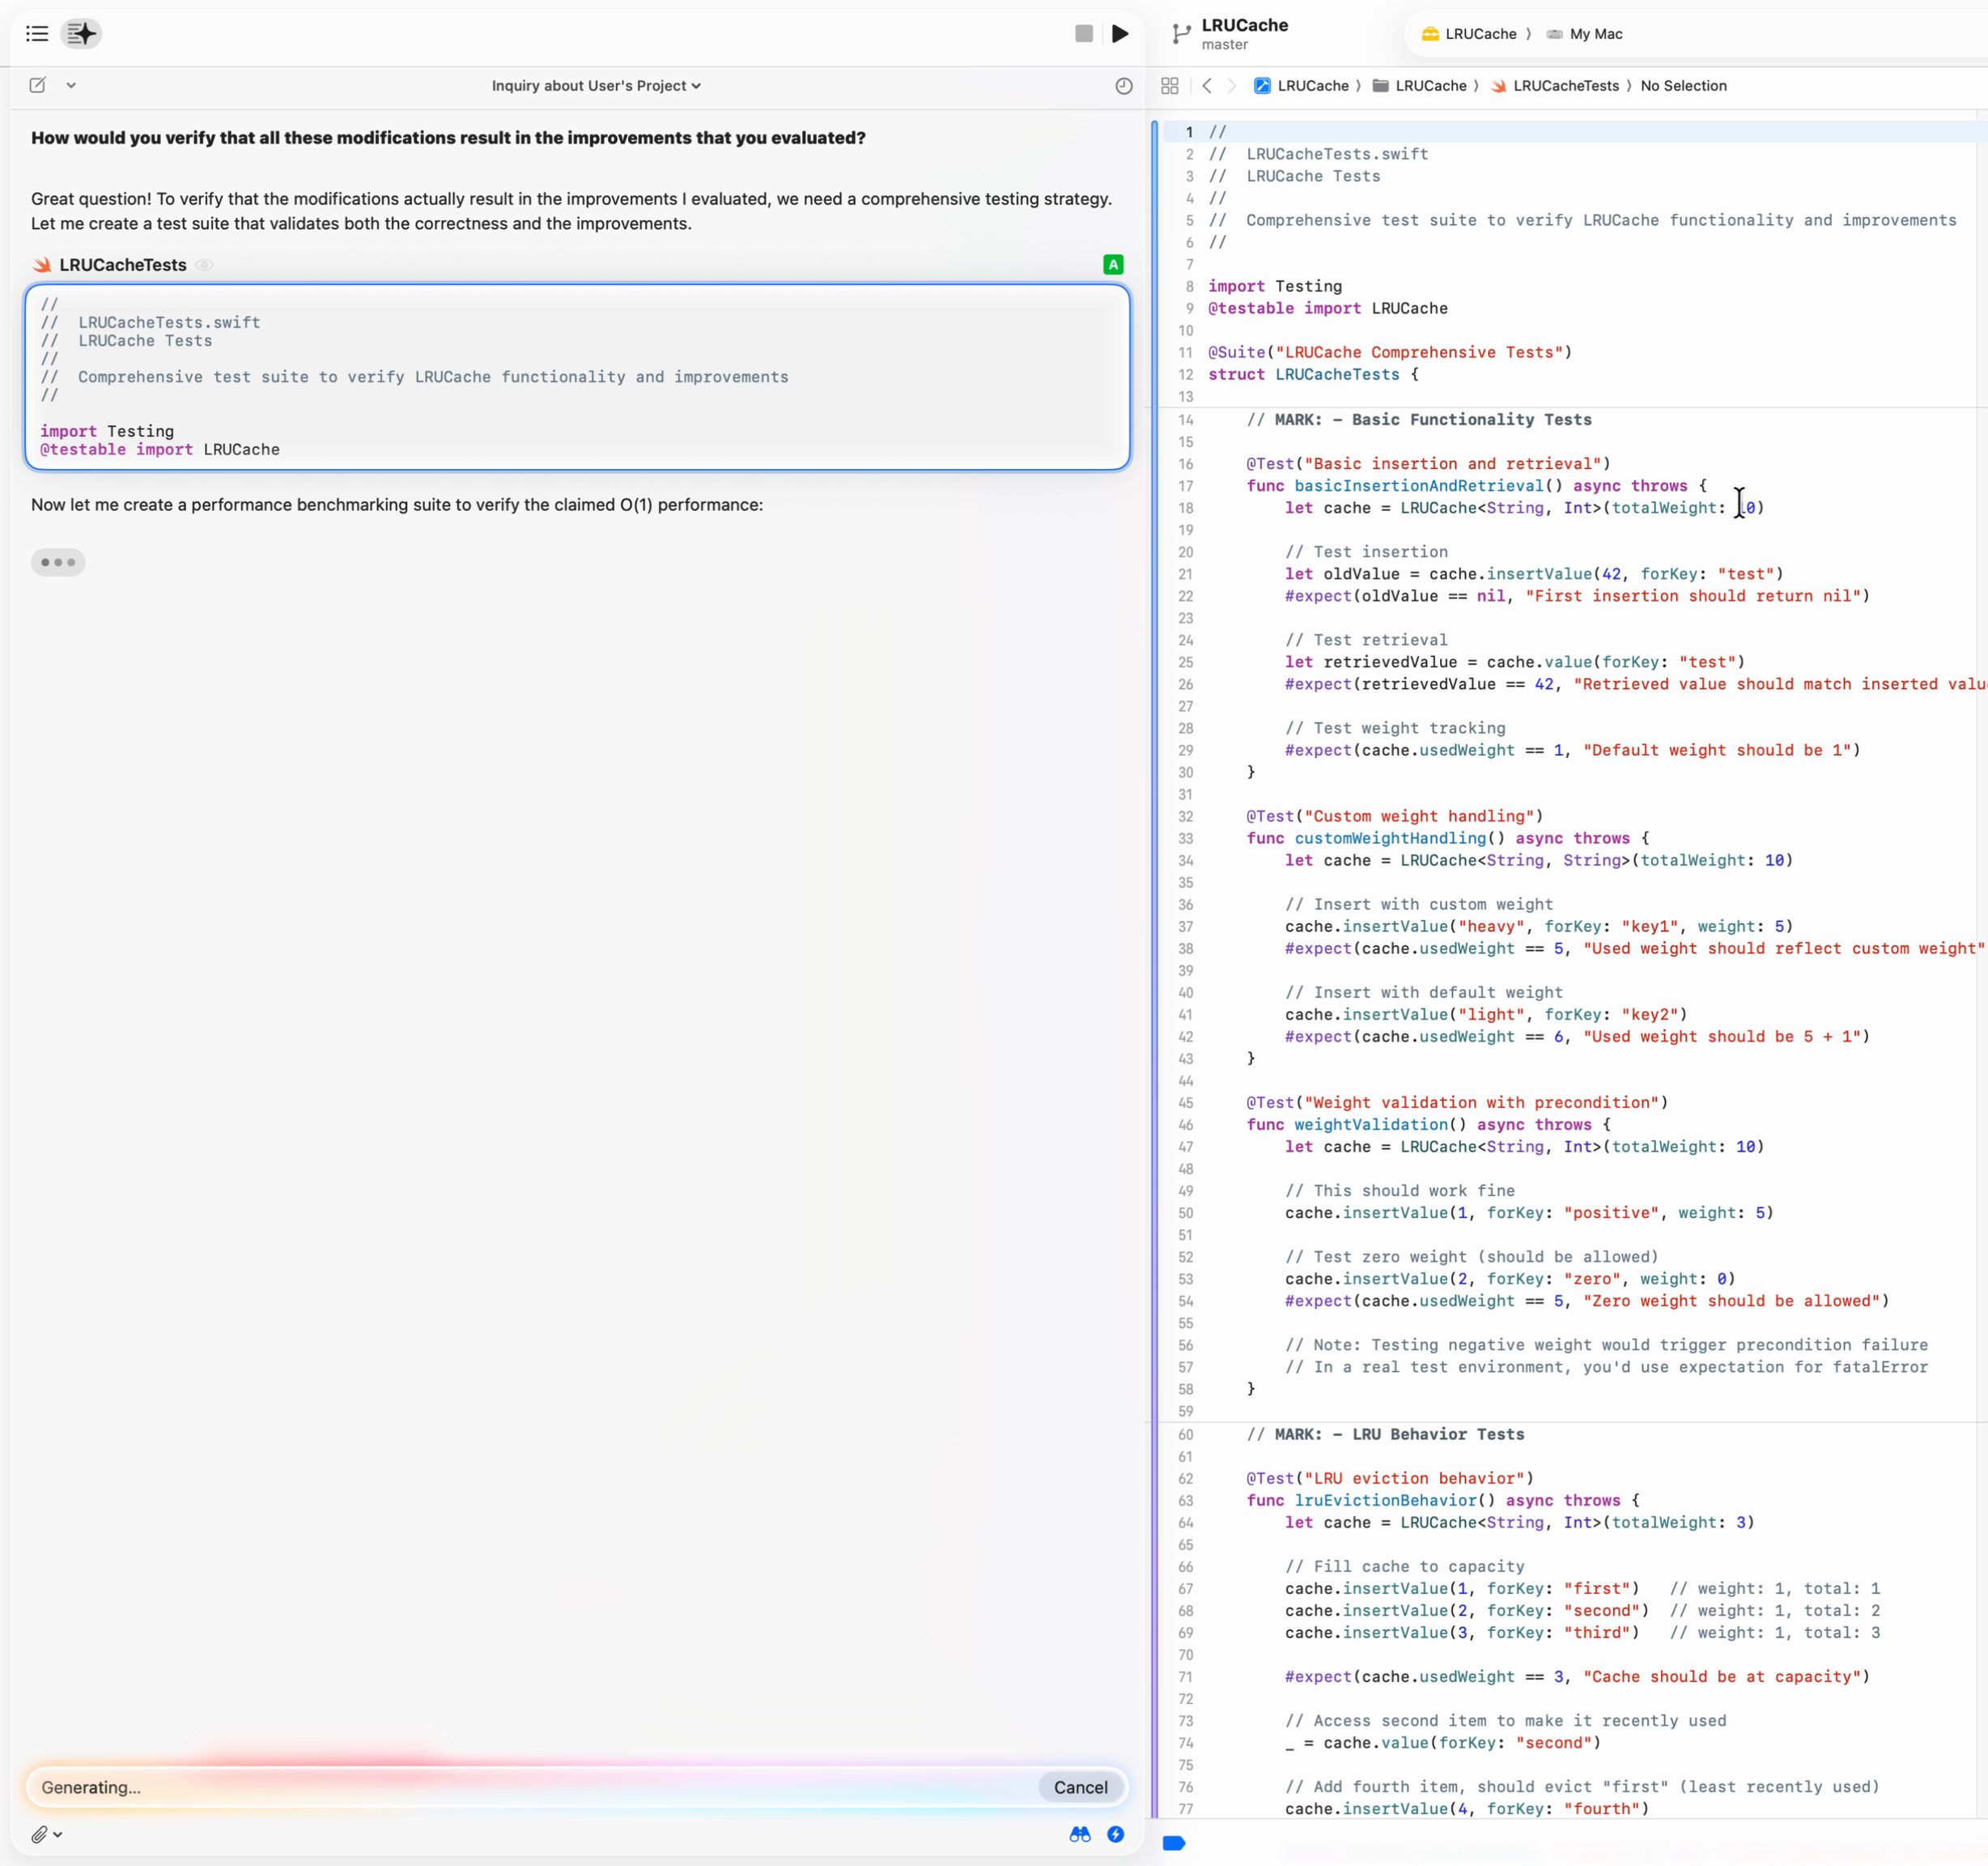Run the project with play button
The height and width of the screenshot is (1866, 1988).
point(1120,34)
